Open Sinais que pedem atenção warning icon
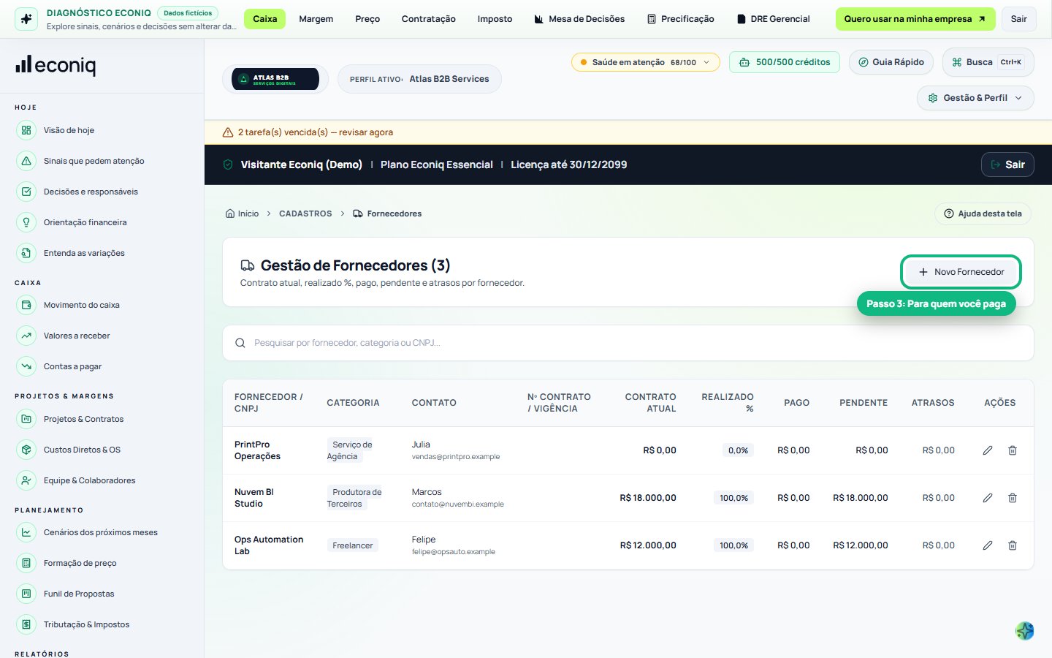 (x=26, y=161)
